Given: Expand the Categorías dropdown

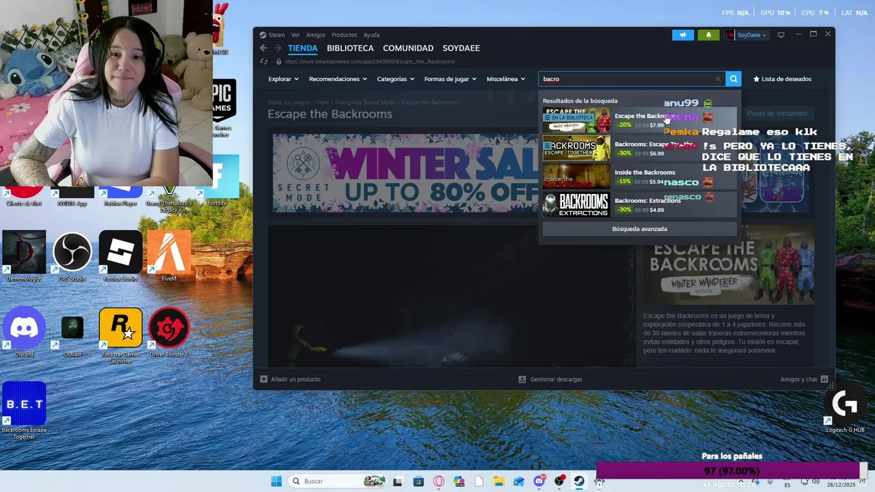Looking at the screenshot, I should (x=396, y=79).
